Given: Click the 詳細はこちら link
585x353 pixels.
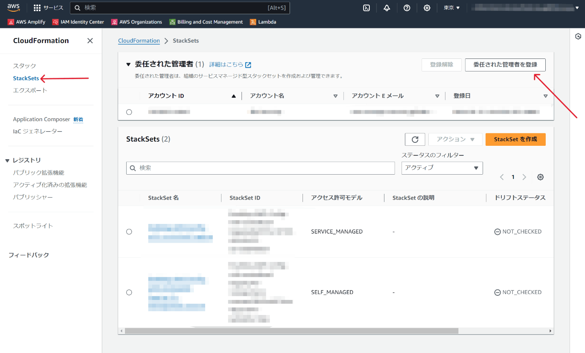Looking at the screenshot, I should tap(226, 65).
